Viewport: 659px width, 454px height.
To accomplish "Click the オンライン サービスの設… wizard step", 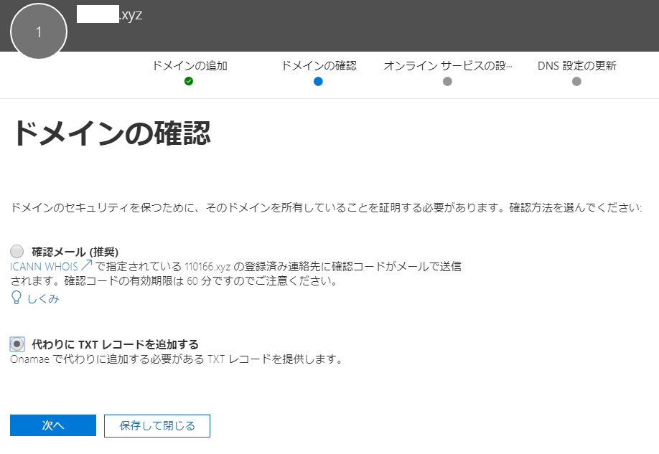I will coord(448,66).
